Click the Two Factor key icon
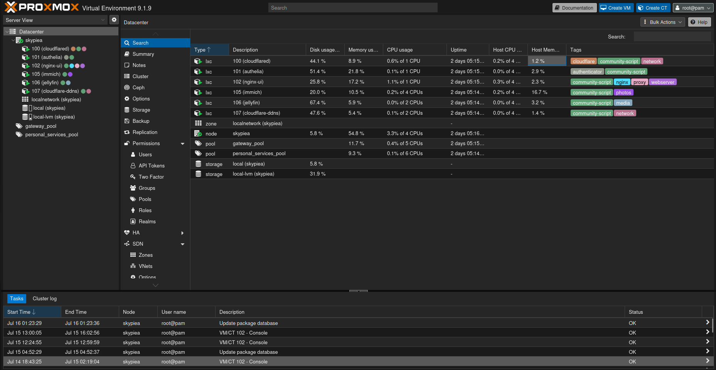The width and height of the screenshot is (716, 370). click(133, 177)
